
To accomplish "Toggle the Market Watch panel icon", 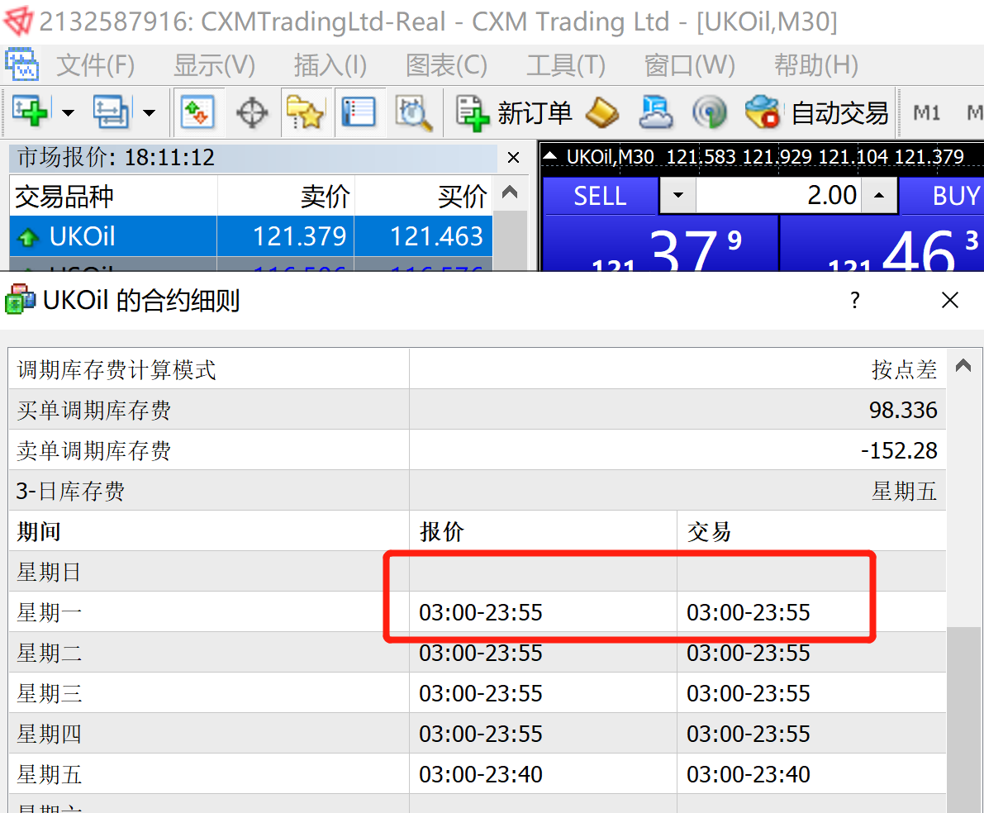I will 197,113.
